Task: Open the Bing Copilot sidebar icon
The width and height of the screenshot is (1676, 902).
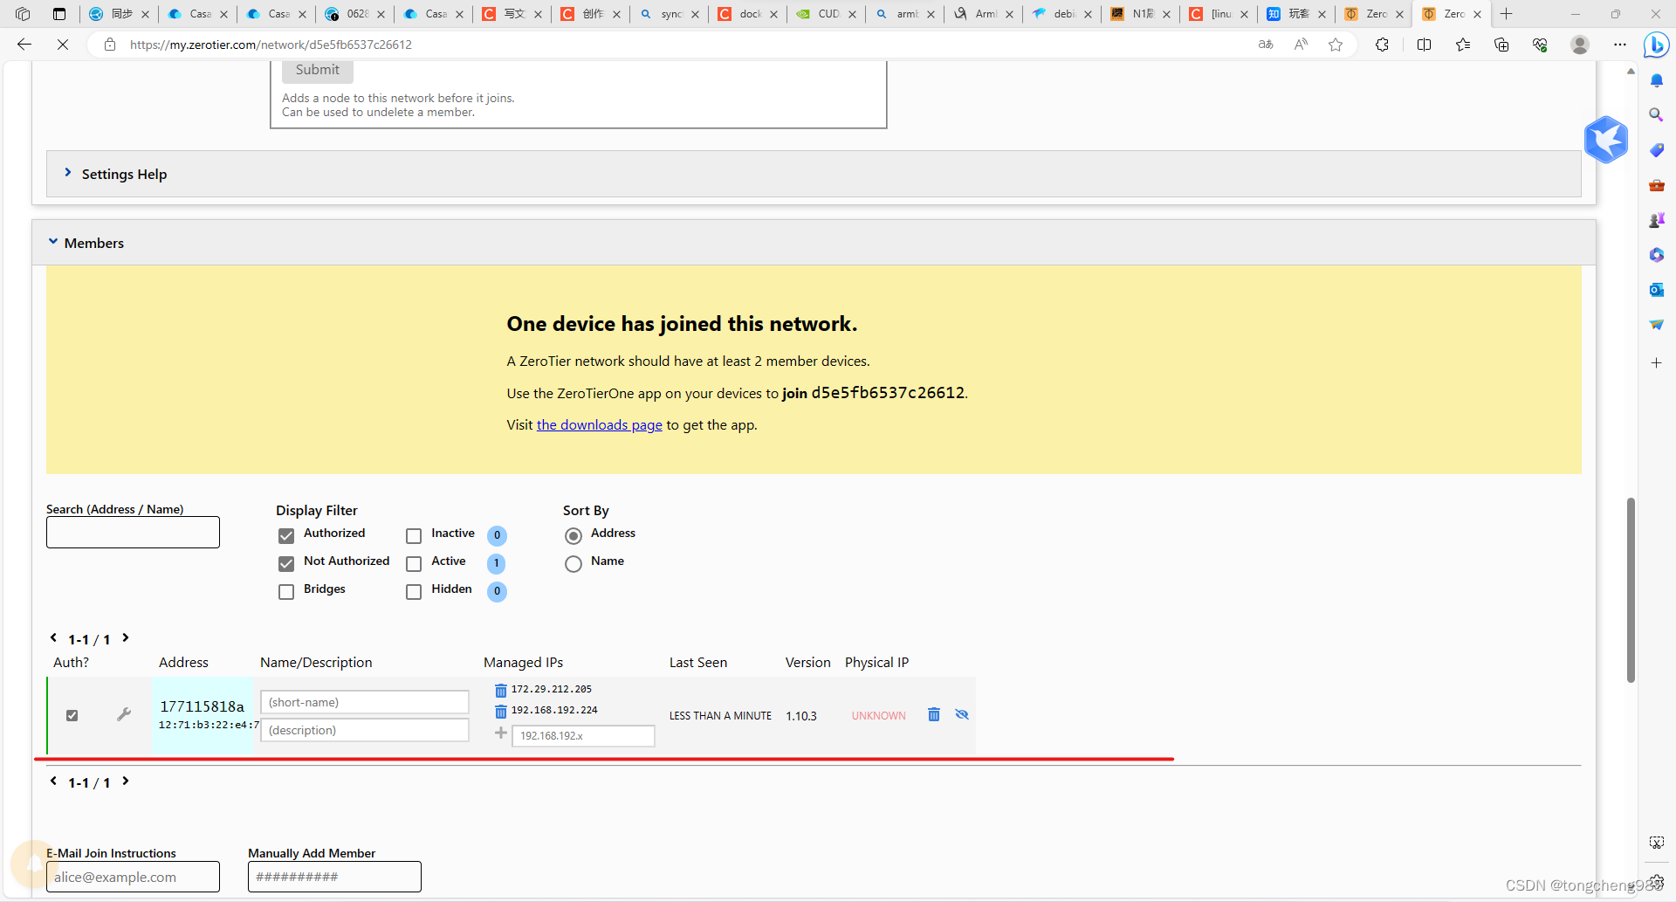Action: click(x=1656, y=45)
